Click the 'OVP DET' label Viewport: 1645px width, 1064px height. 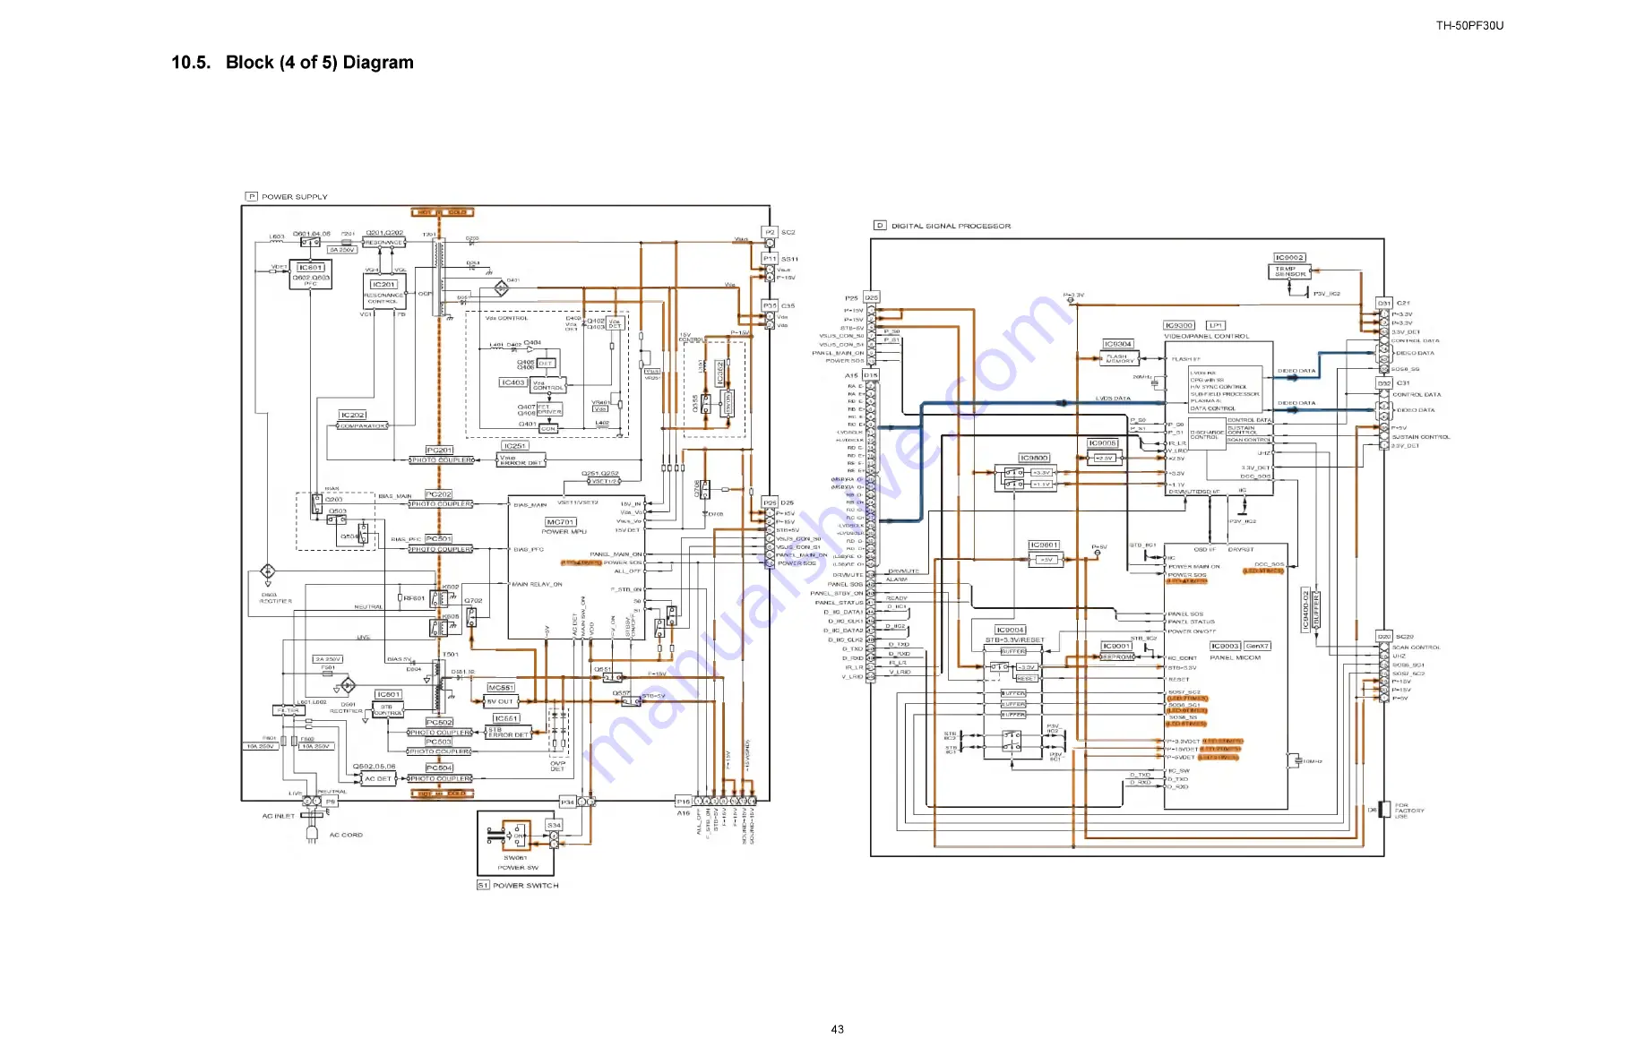click(x=557, y=766)
